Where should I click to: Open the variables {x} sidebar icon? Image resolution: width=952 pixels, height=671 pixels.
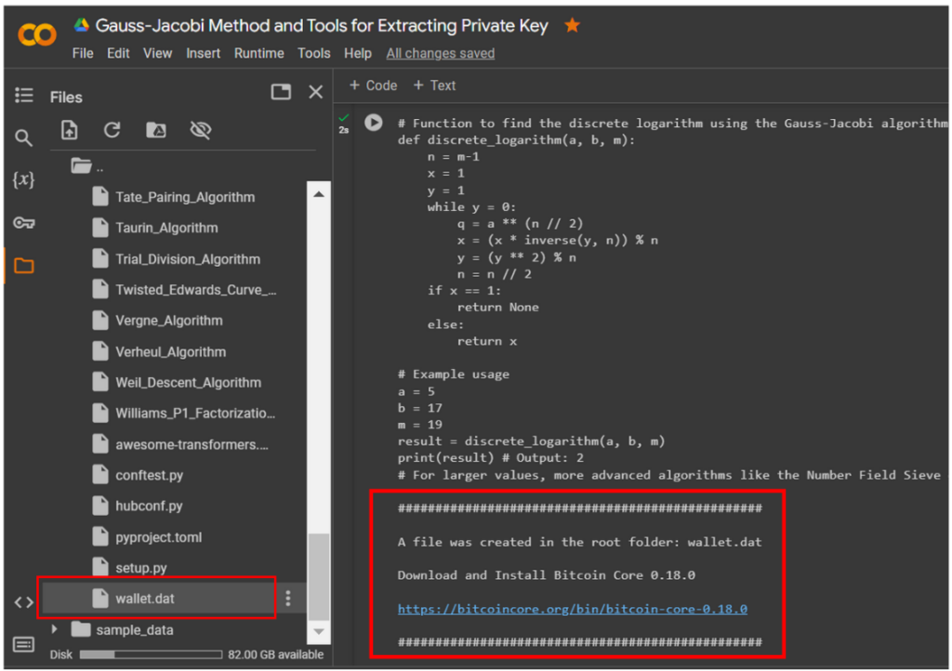click(x=23, y=179)
